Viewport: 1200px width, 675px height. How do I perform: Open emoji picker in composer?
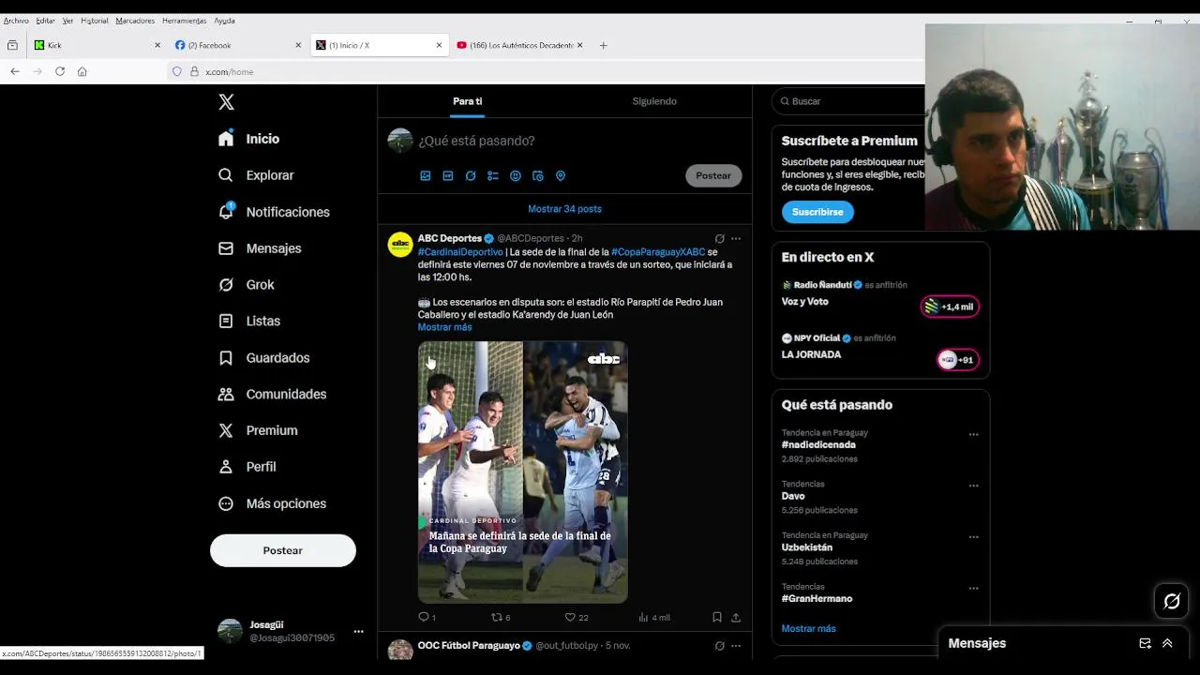516,175
